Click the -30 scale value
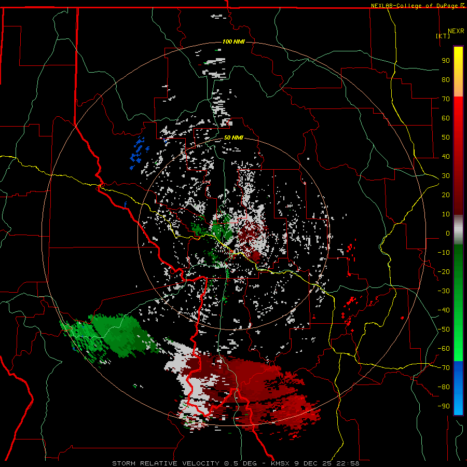The image size is (467, 467). coord(444,291)
